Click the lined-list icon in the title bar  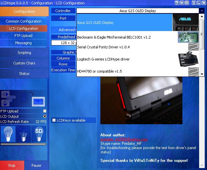coord(187,3)
